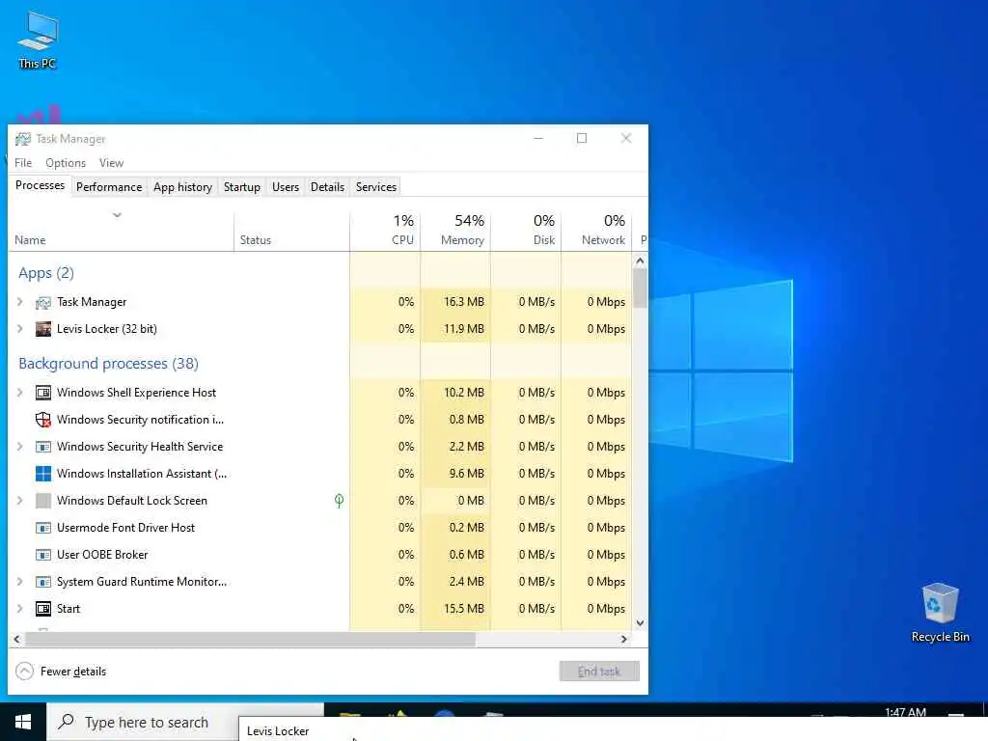Switch to the Services tab

376,187
